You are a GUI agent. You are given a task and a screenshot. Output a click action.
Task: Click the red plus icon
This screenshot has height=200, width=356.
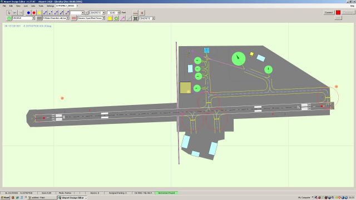click(x=142, y=13)
